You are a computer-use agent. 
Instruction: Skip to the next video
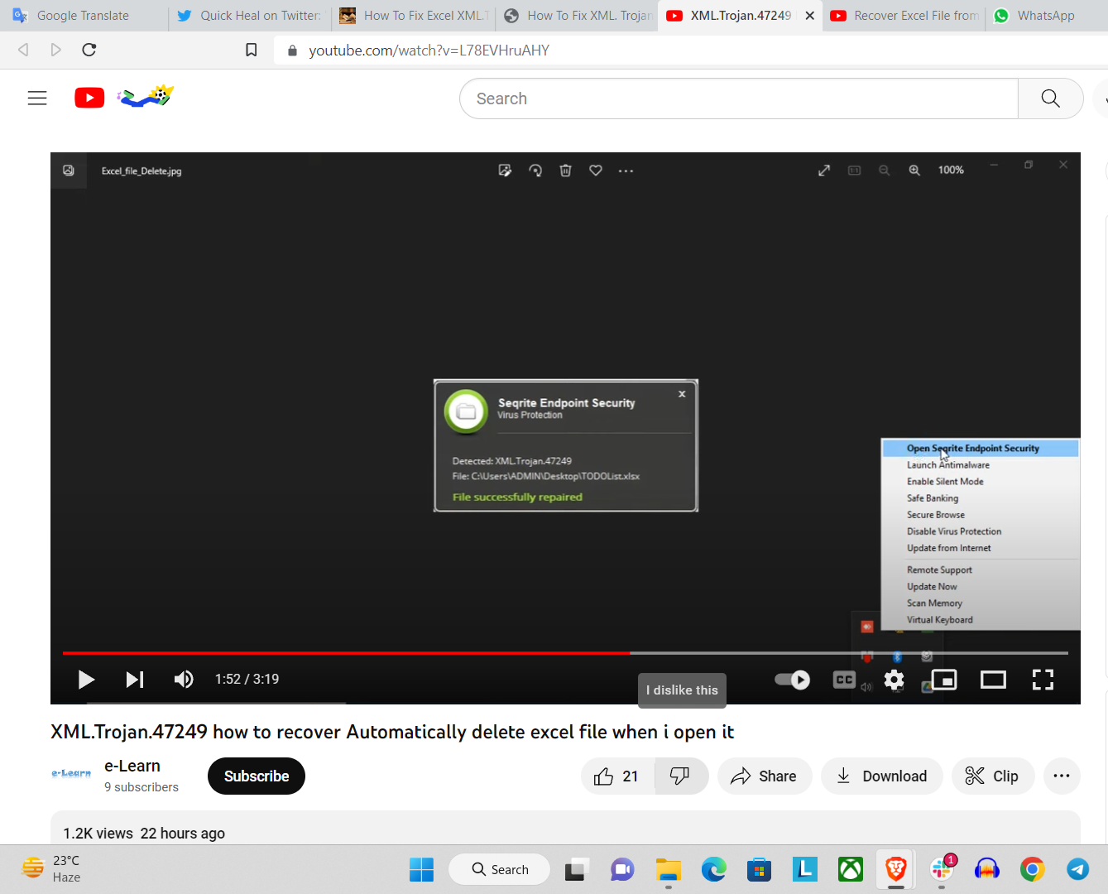pos(135,680)
